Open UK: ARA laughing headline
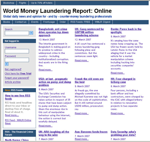Image resolution: width=150 pixels, height=142 pixels. click(x=54, y=133)
